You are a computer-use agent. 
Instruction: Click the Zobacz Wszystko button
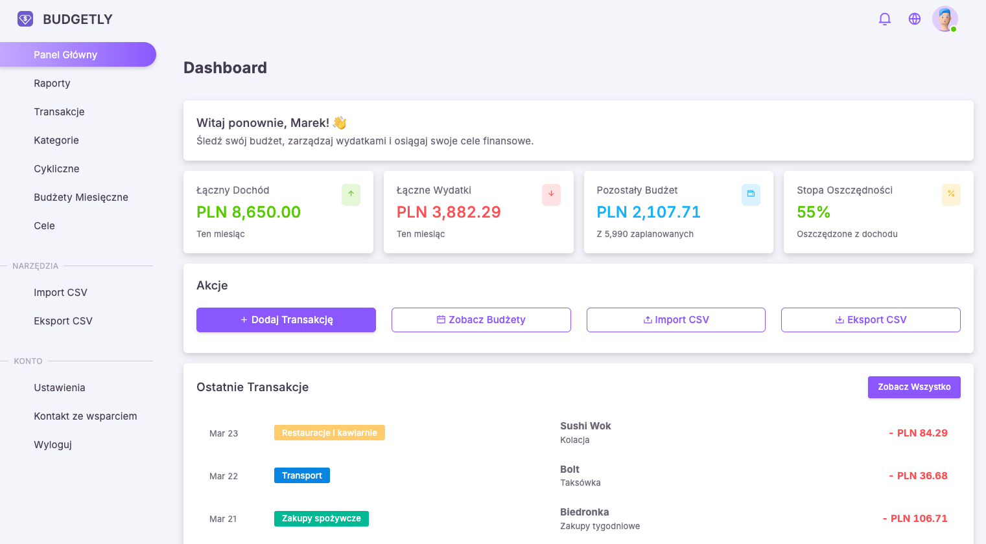(x=914, y=387)
